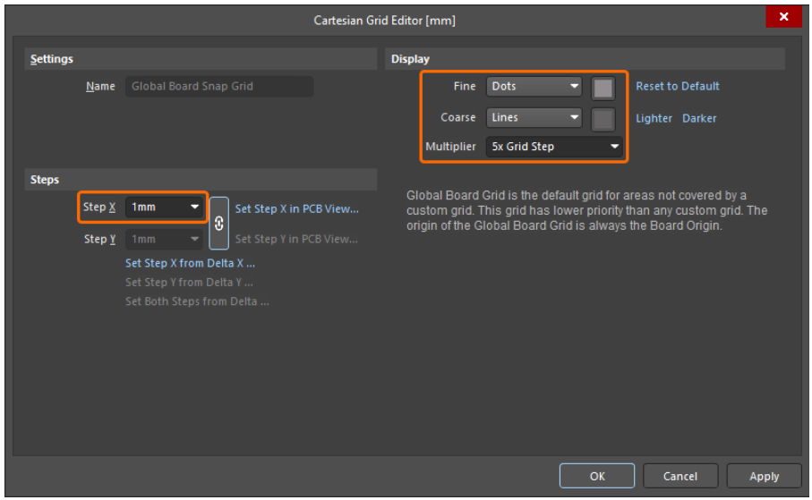This screenshot has width=812, height=500.
Task: Toggle the Step X/Y chain link icon
Action: coord(219,224)
